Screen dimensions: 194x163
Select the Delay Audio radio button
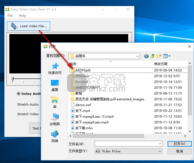tap(18, 94)
